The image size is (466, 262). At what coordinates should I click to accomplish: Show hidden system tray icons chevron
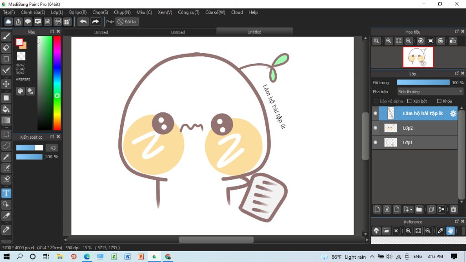click(372, 257)
